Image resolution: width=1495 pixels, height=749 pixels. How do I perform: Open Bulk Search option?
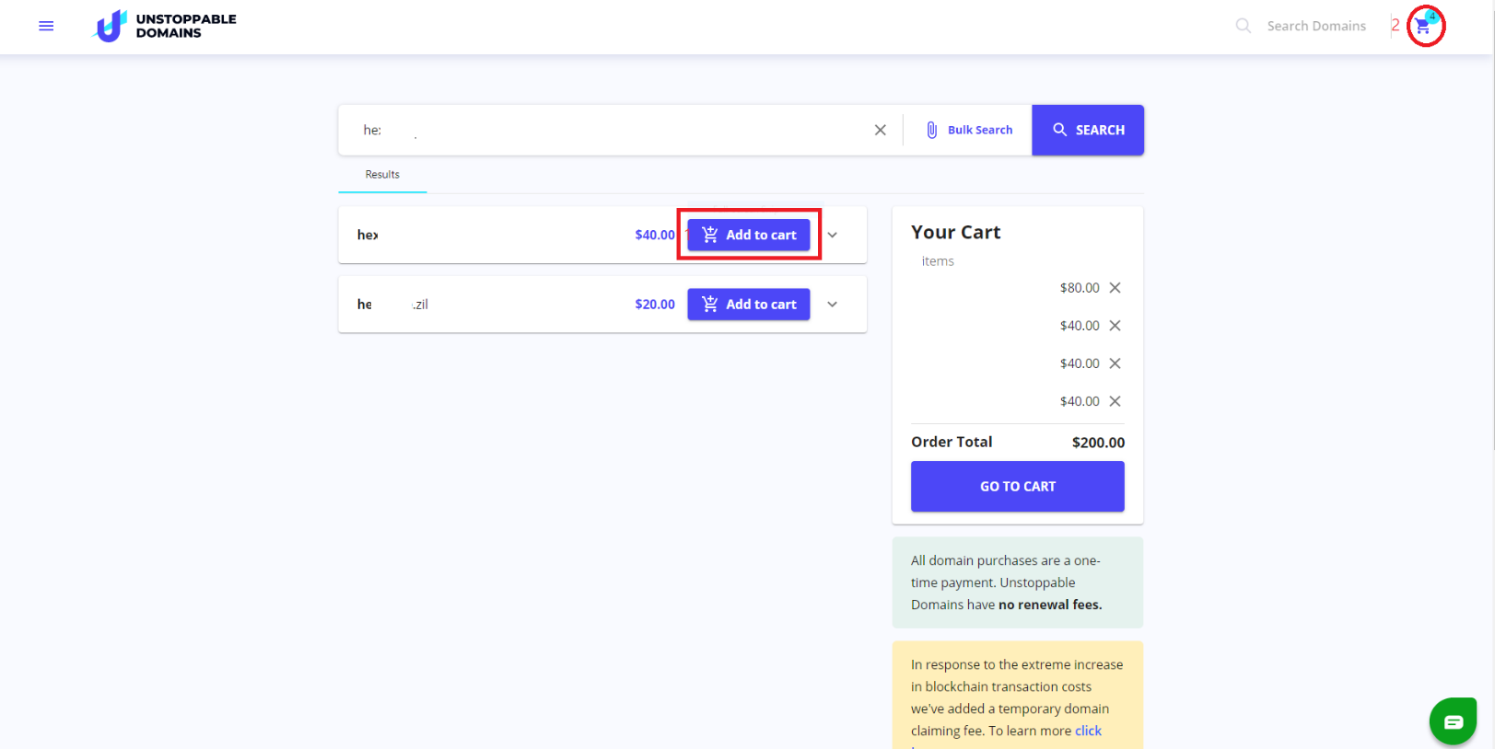coord(969,130)
